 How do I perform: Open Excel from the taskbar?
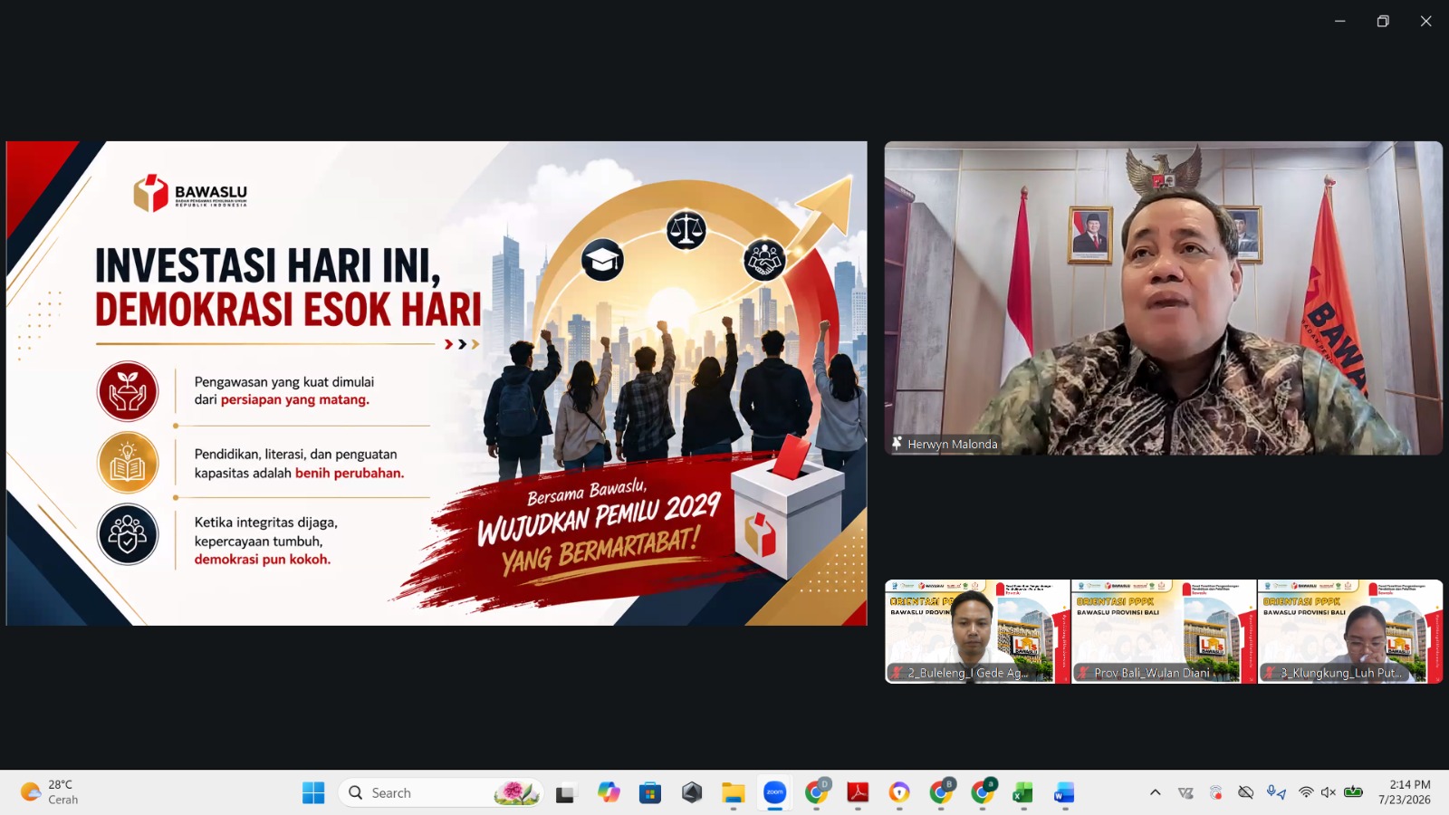coord(1023,793)
